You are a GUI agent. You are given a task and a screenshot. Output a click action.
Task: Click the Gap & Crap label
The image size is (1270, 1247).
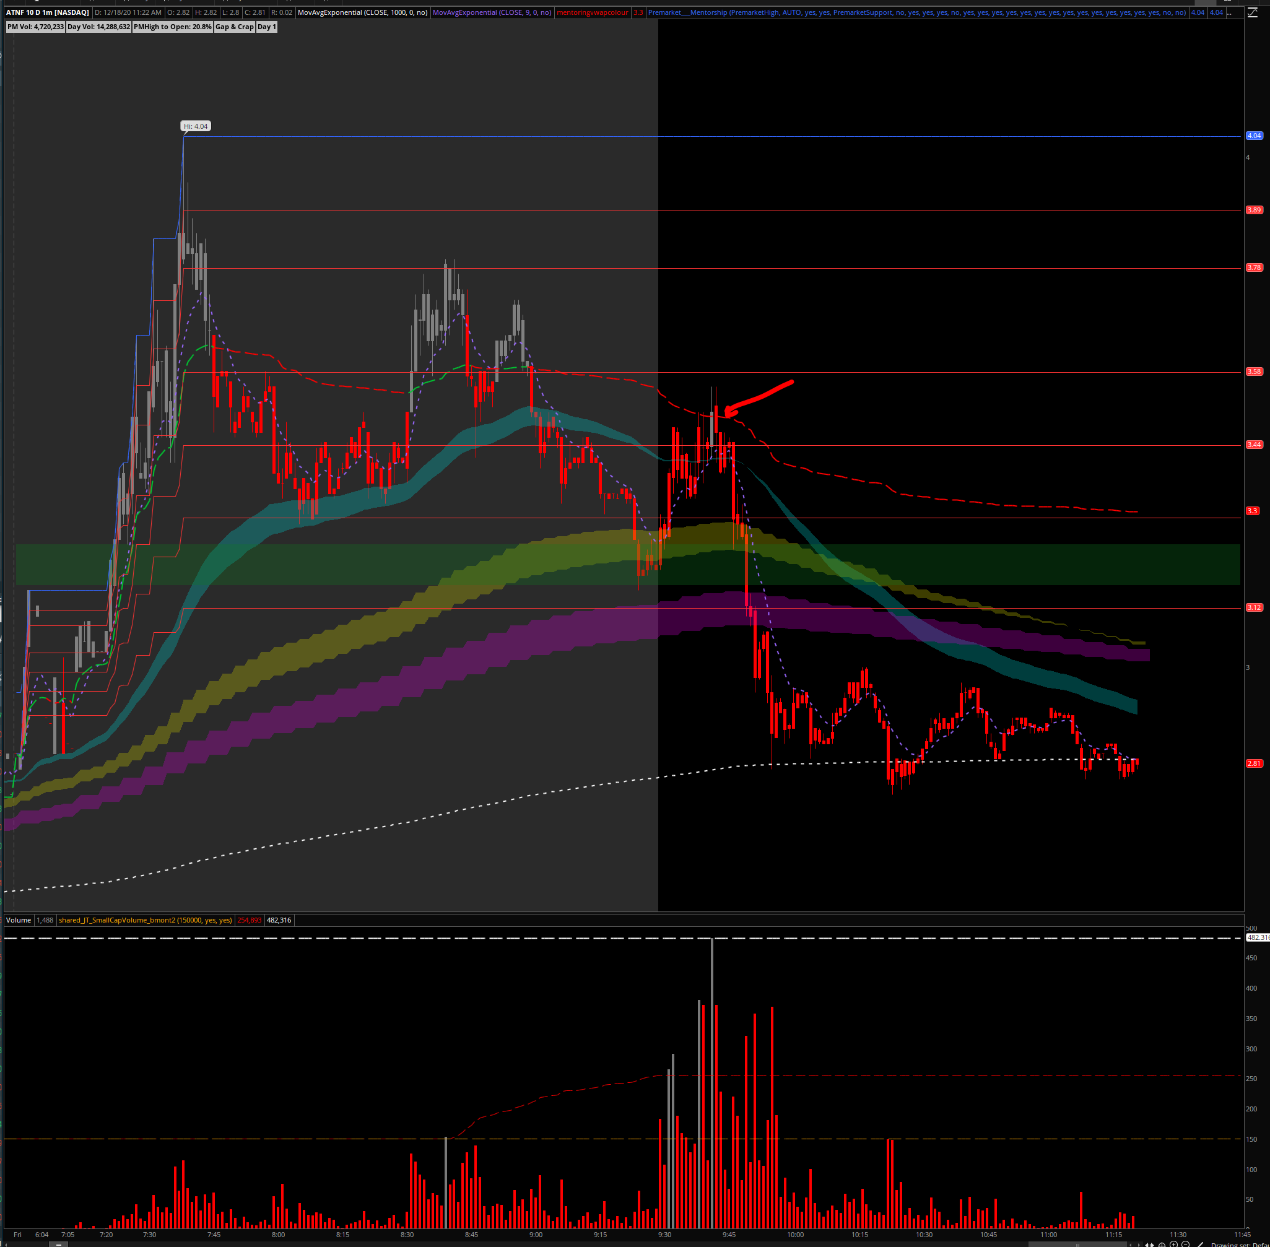(235, 27)
